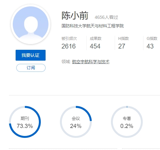Click the G指数 label
The width and height of the screenshot is (160, 150).
pos(152,39)
